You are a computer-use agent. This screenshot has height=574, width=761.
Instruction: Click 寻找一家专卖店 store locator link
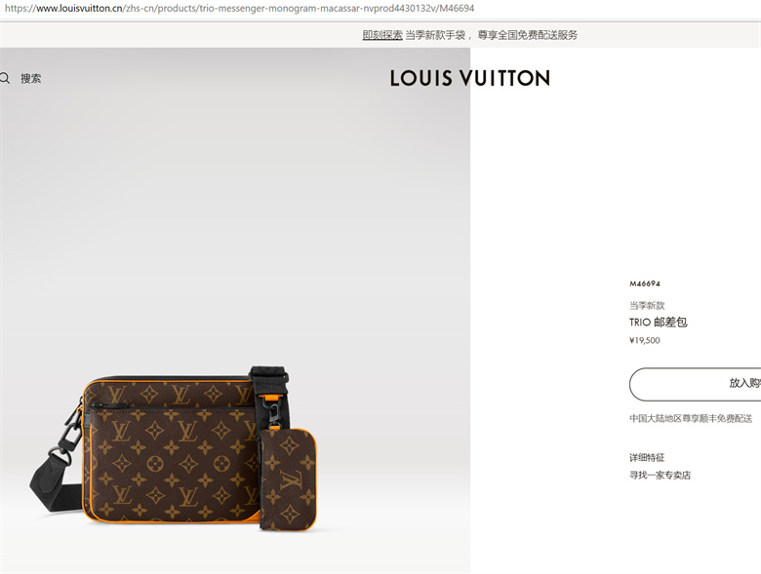661,476
